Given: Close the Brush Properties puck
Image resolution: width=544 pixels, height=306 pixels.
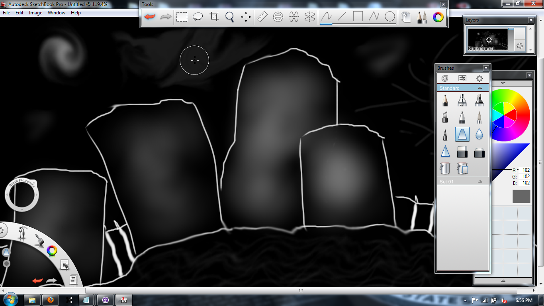Looking at the screenshot, I should [x=34, y=182].
